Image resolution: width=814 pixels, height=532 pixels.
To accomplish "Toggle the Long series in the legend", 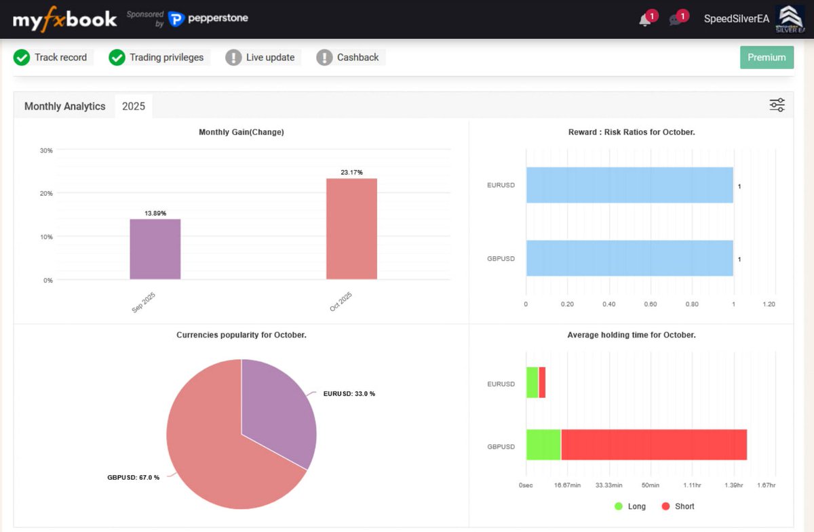I will point(630,506).
